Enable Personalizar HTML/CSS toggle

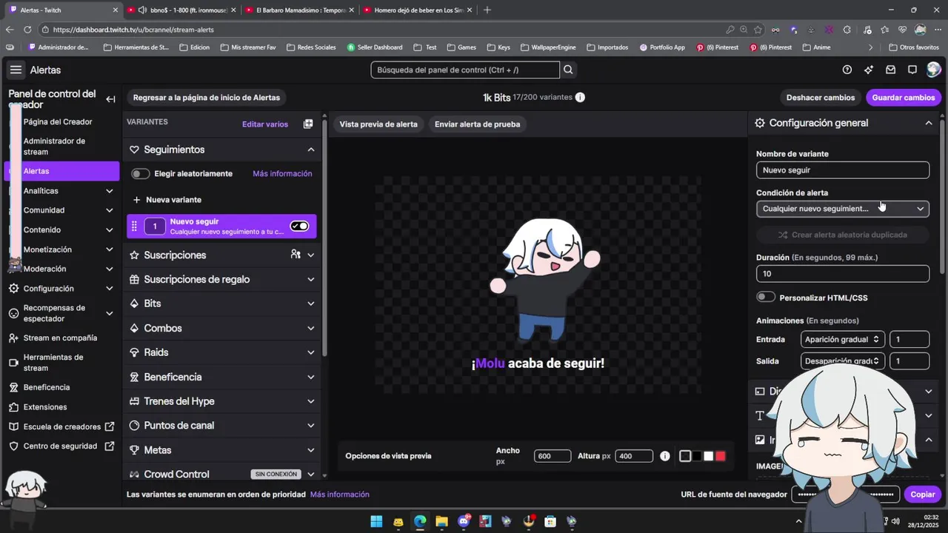[x=766, y=297]
